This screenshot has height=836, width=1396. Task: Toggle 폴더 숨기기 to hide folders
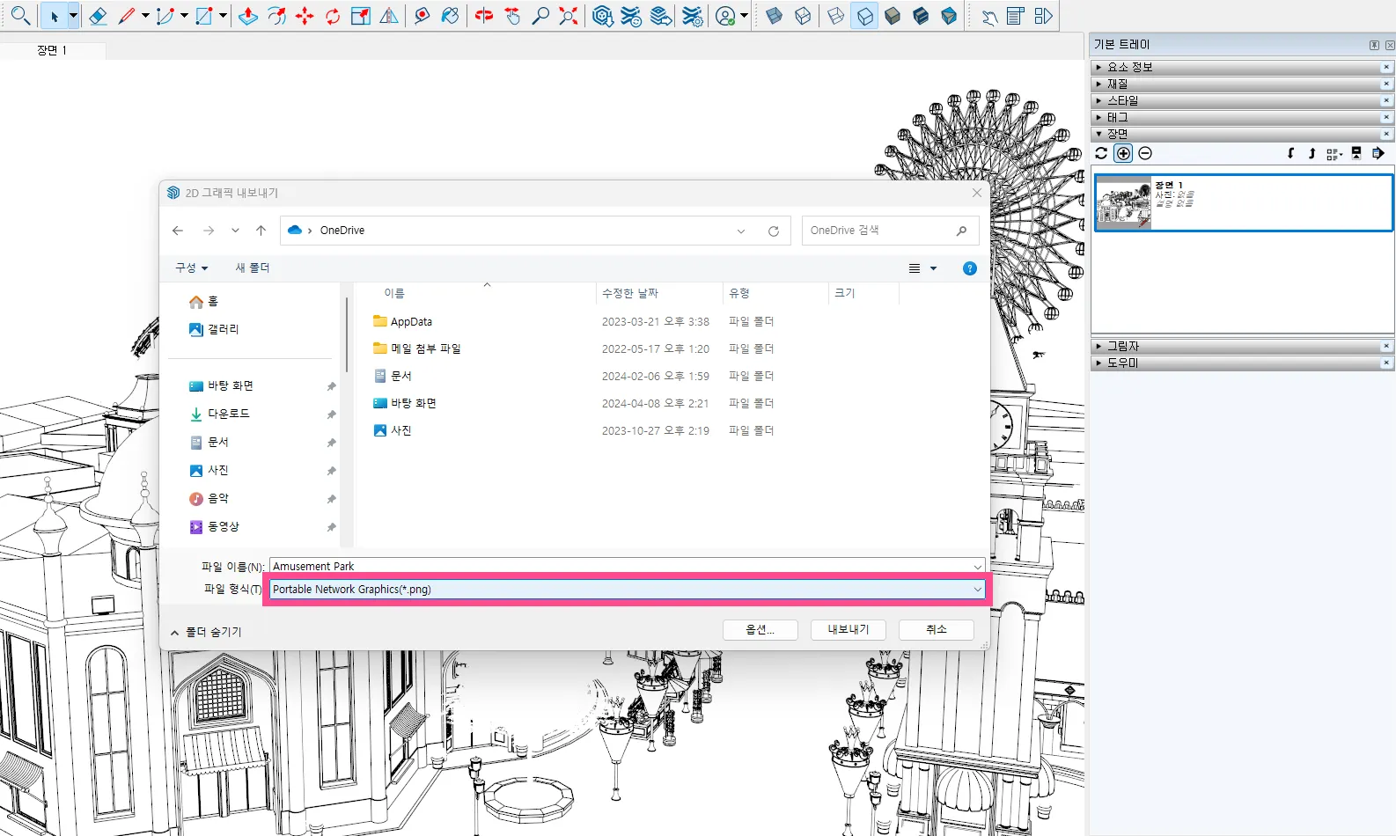point(206,632)
